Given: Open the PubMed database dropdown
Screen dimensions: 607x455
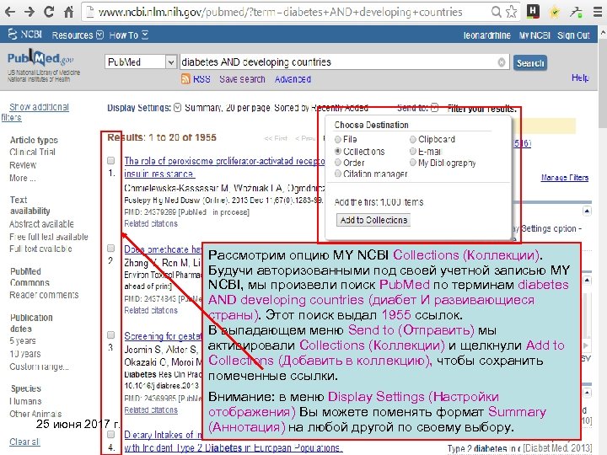Looking at the screenshot, I should click(141, 62).
